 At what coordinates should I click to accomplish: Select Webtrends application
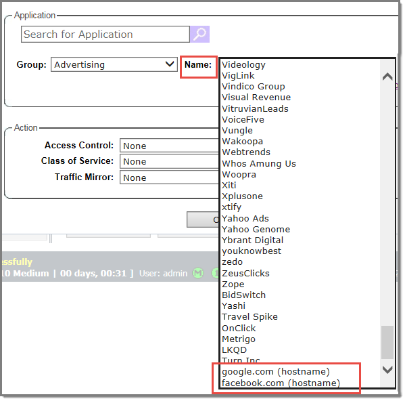246,152
